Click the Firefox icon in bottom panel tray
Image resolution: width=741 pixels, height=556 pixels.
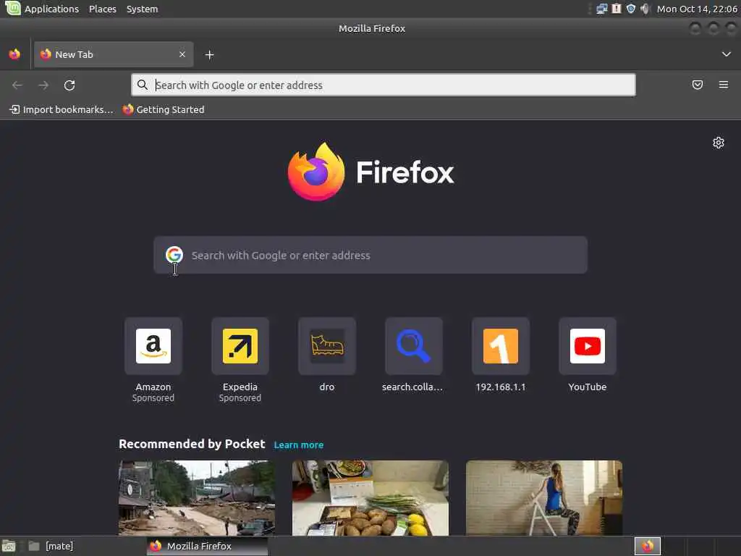(648, 546)
